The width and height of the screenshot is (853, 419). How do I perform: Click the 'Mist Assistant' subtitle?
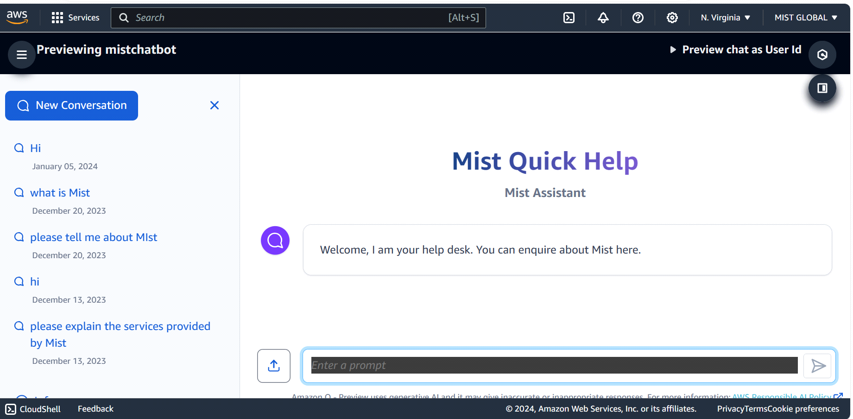point(545,193)
